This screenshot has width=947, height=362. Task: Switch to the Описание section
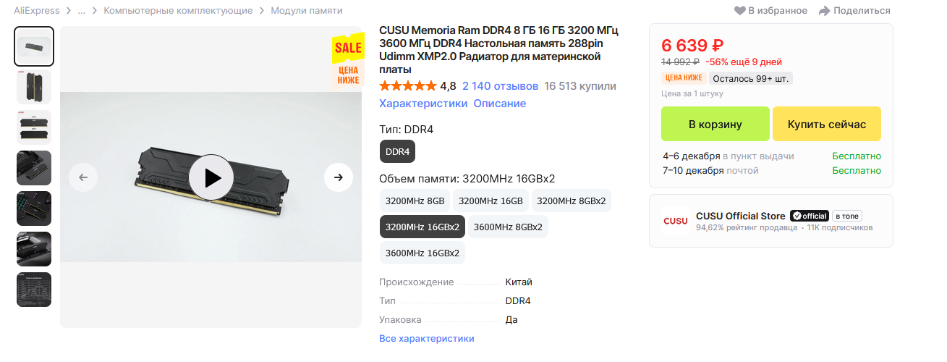point(499,104)
